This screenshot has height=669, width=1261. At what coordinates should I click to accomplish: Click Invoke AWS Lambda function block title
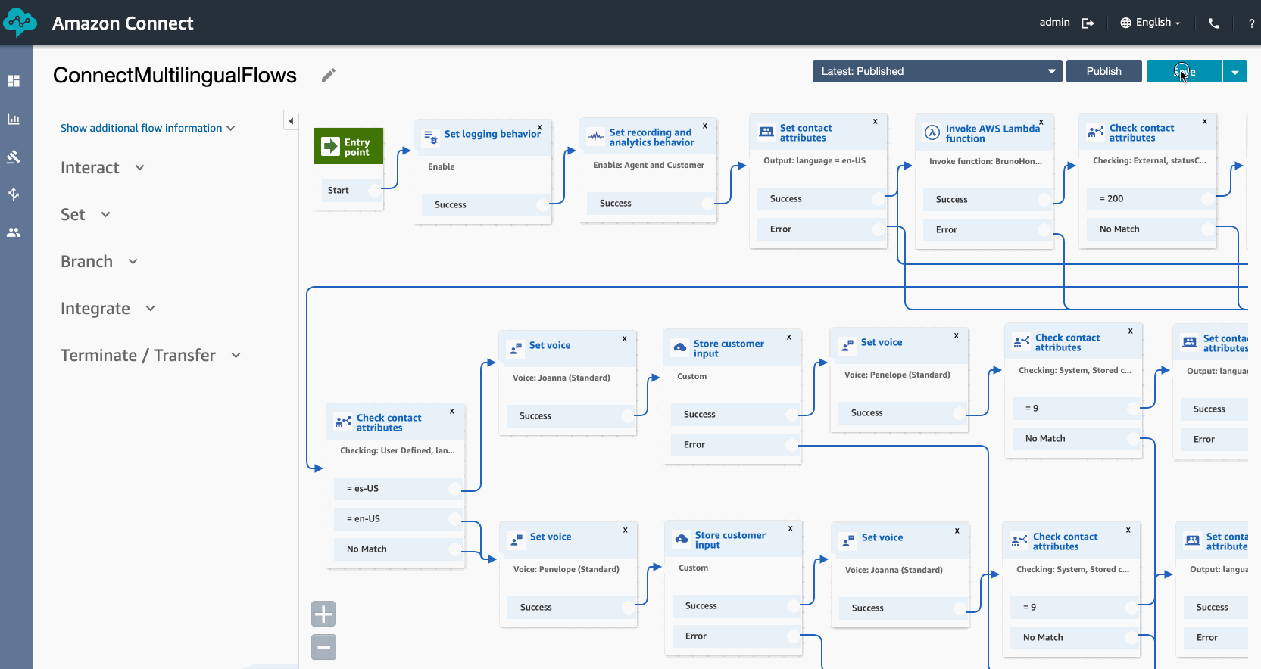(993, 134)
